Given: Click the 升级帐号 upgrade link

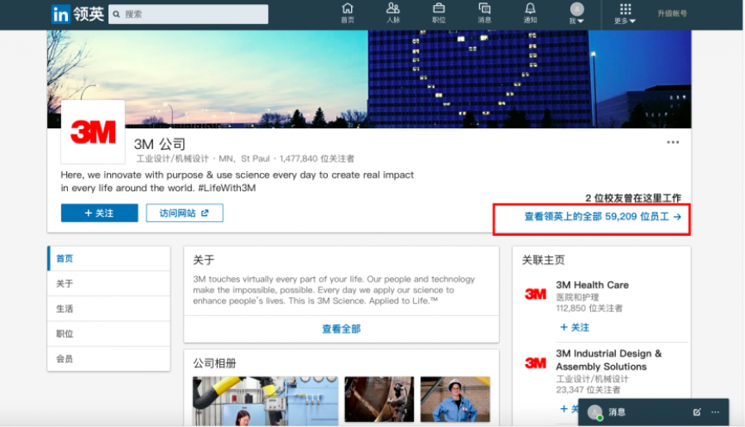Looking at the screenshot, I should (x=672, y=14).
